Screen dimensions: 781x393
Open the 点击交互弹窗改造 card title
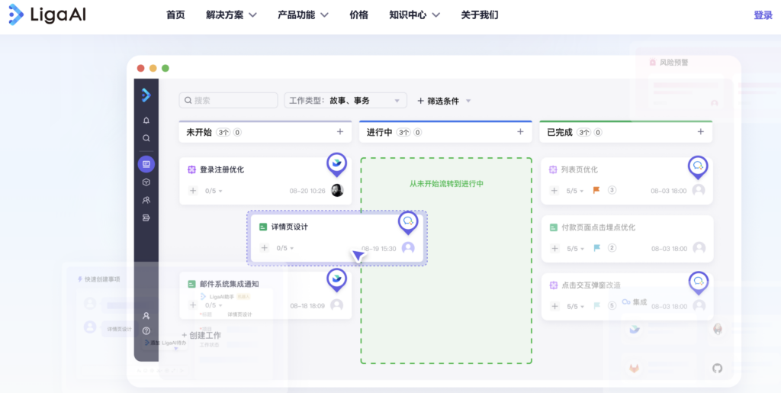coord(591,285)
